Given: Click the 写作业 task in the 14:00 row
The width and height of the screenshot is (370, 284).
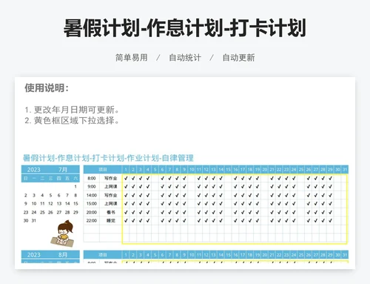Looking at the screenshot, I should 110,195.
